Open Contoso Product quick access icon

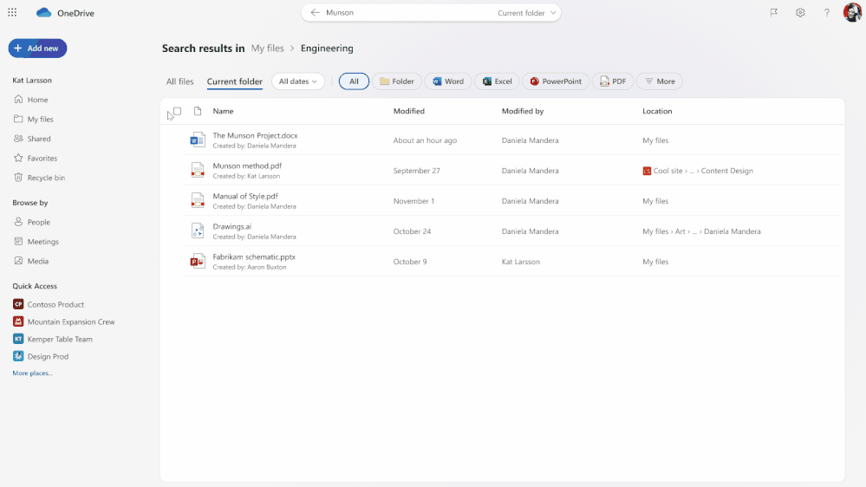[18, 304]
